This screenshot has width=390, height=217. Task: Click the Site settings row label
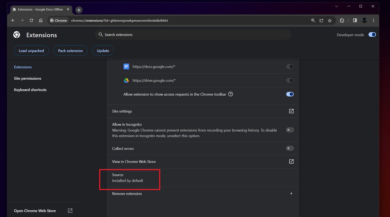(x=122, y=111)
